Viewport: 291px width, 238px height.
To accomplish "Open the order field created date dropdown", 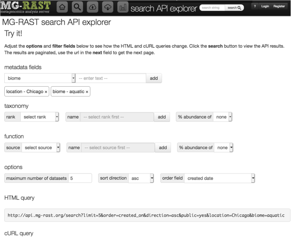I will point(220,178).
